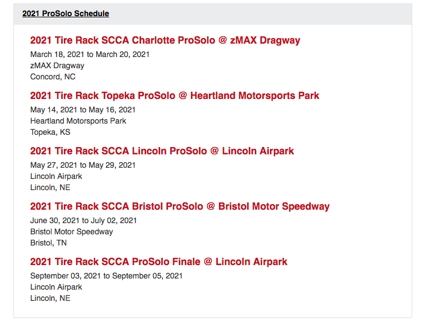The width and height of the screenshot is (425, 321).
Task: Click the Bristol Motor Speedway venue text
Action: (x=72, y=232)
